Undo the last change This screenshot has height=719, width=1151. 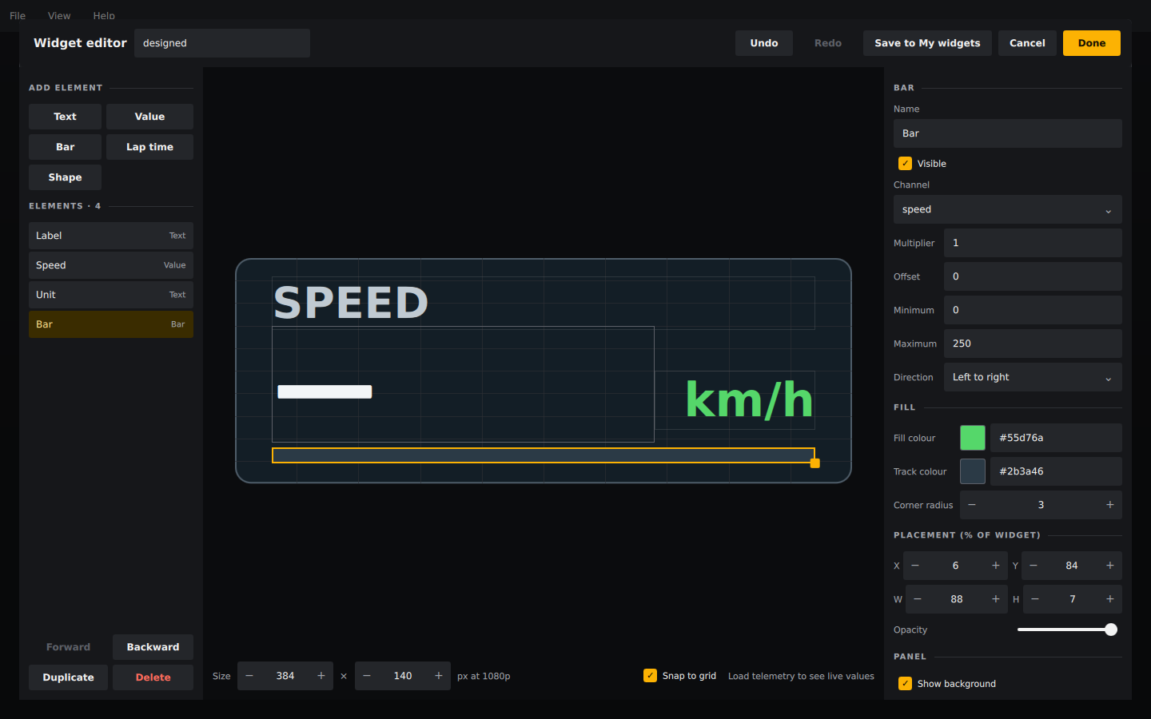click(764, 43)
